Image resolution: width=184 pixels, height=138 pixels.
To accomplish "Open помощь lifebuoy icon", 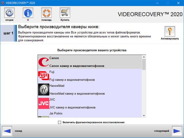I will (x=47, y=13).
